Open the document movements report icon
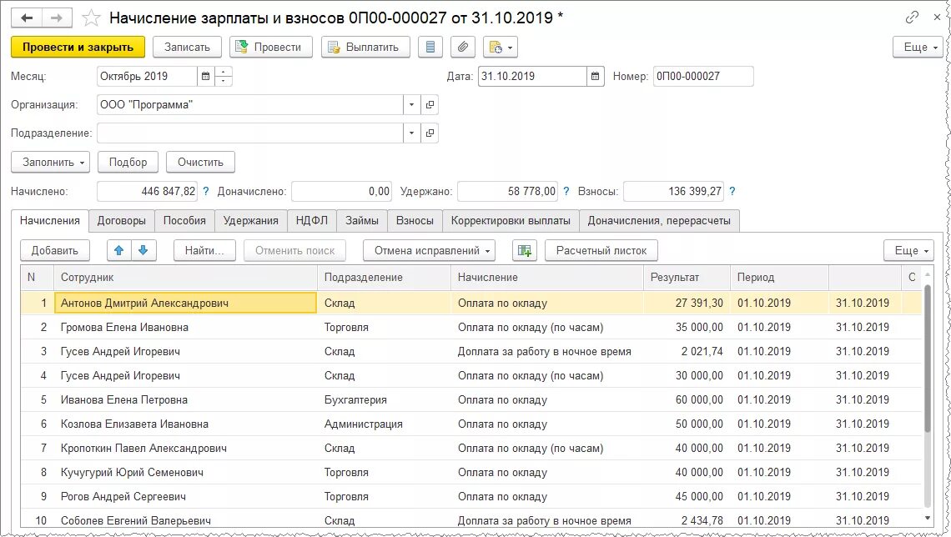 (430, 48)
